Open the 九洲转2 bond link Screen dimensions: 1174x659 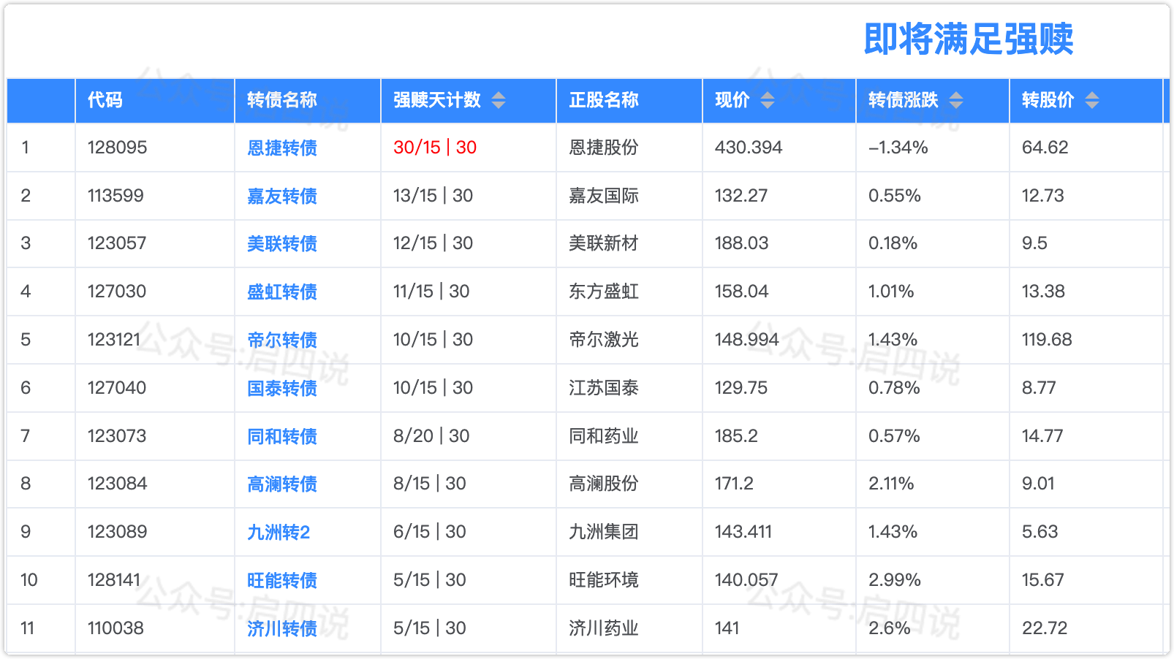click(x=278, y=532)
